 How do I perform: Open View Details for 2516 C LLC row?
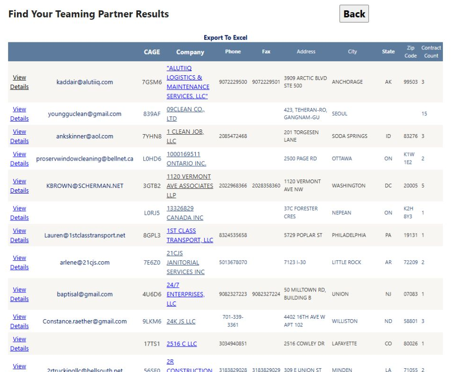pos(19,343)
